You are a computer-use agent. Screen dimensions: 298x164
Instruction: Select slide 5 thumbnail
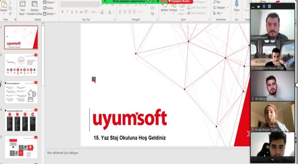click(21, 147)
